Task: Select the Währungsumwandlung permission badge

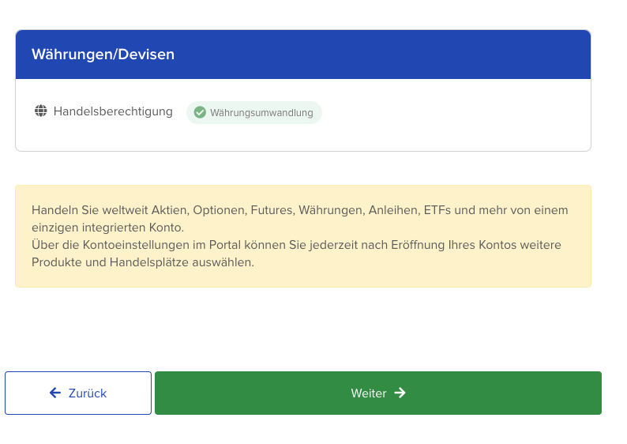Action: click(254, 113)
